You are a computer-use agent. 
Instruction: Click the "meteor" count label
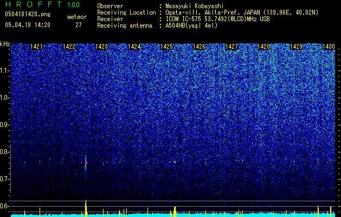click(77, 17)
